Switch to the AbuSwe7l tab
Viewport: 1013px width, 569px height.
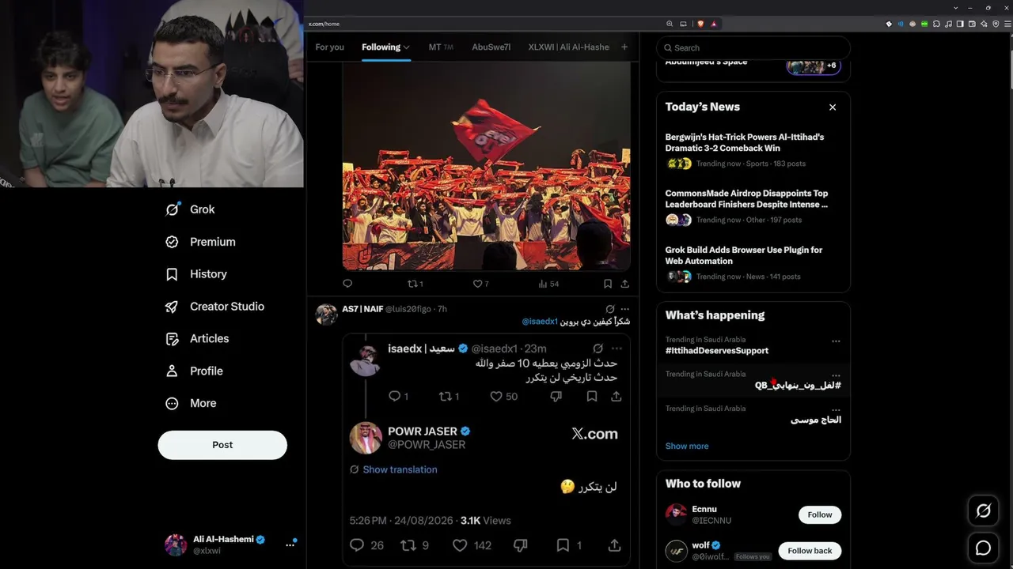pos(491,47)
